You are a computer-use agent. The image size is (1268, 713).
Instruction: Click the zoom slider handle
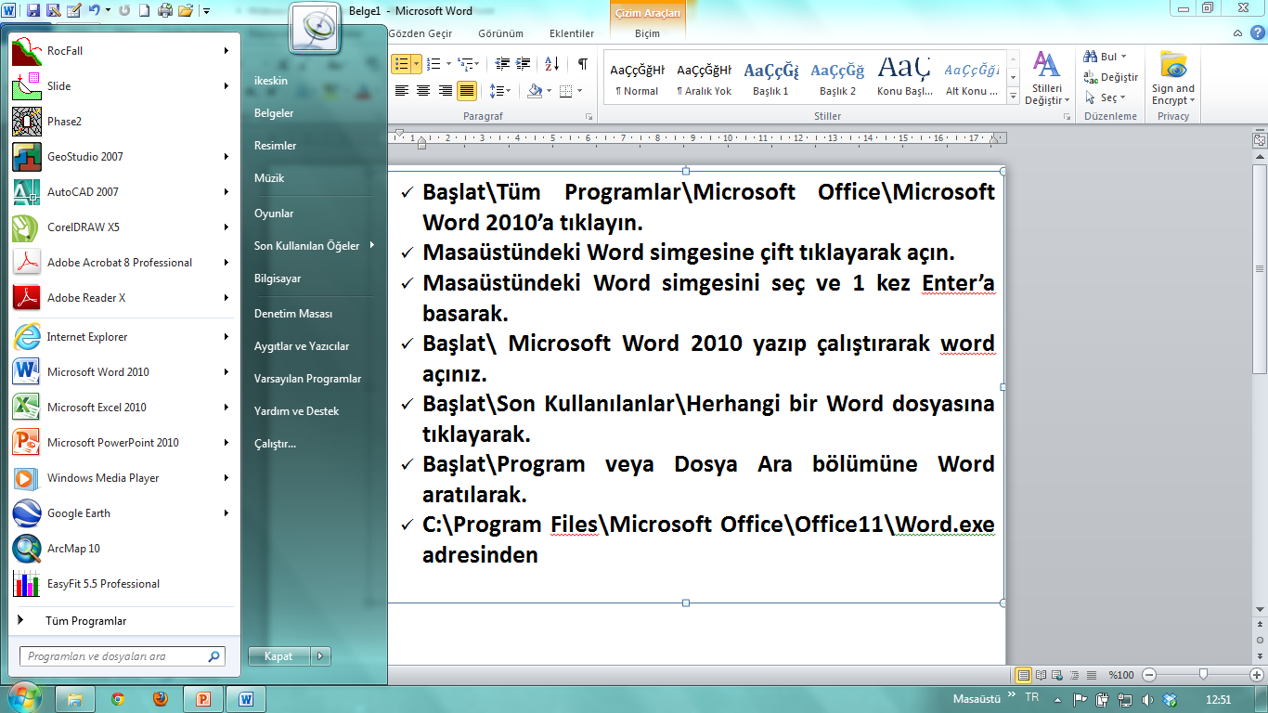coord(1203,675)
